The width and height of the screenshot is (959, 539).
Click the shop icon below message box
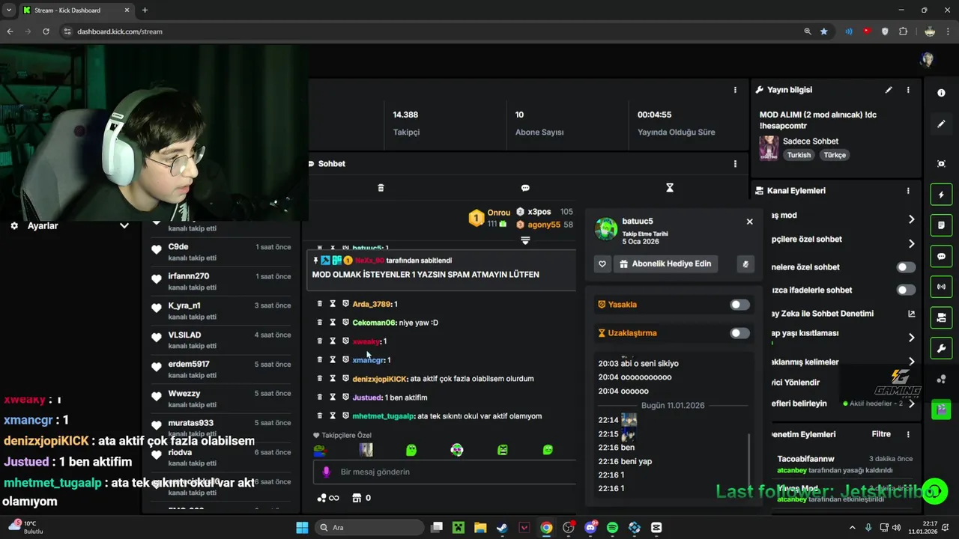[357, 498]
